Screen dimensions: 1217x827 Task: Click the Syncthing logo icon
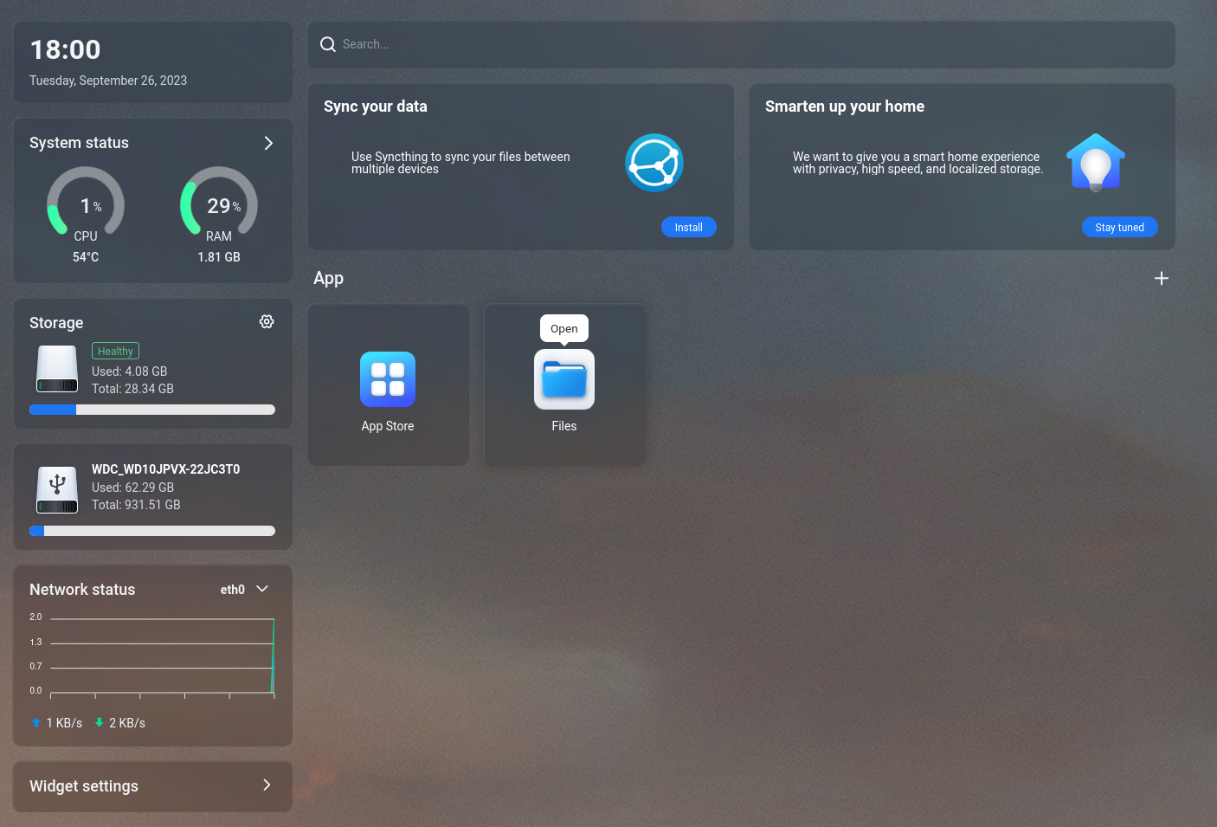coord(654,163)
